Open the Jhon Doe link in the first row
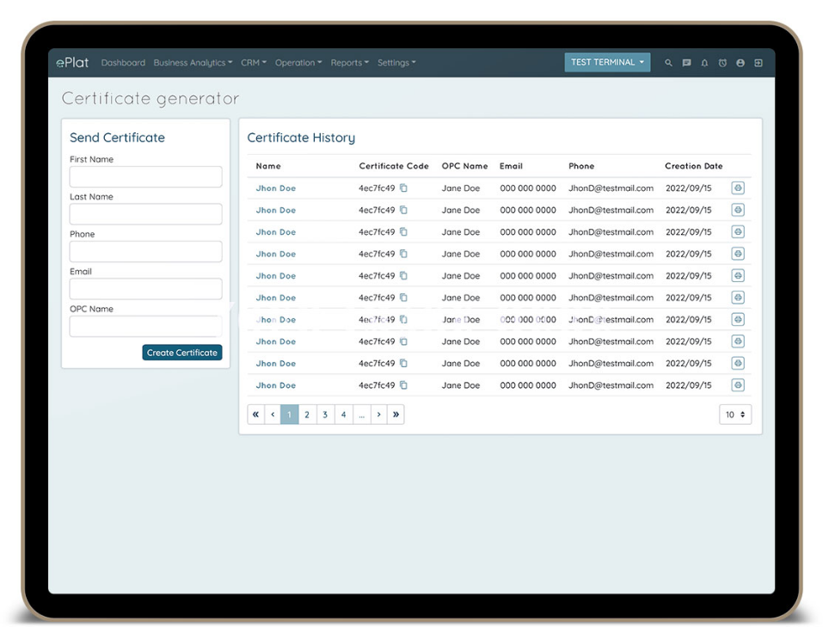 [275, 188]
